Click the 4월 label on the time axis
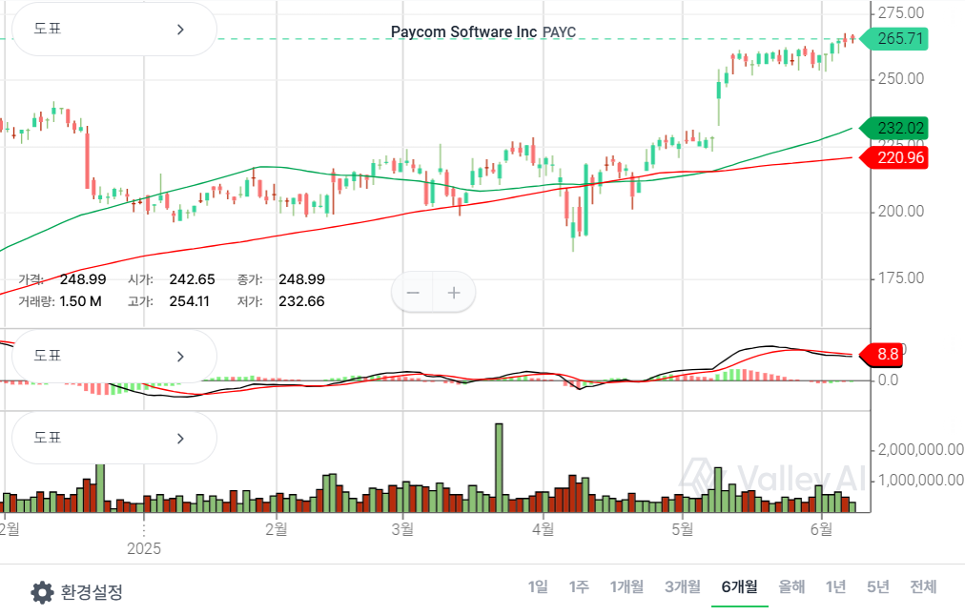This screenshot has width=965, height=616. click(544, 528)
